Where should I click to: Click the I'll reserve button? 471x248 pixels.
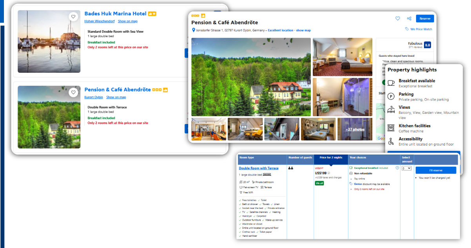tap(436, 170)
